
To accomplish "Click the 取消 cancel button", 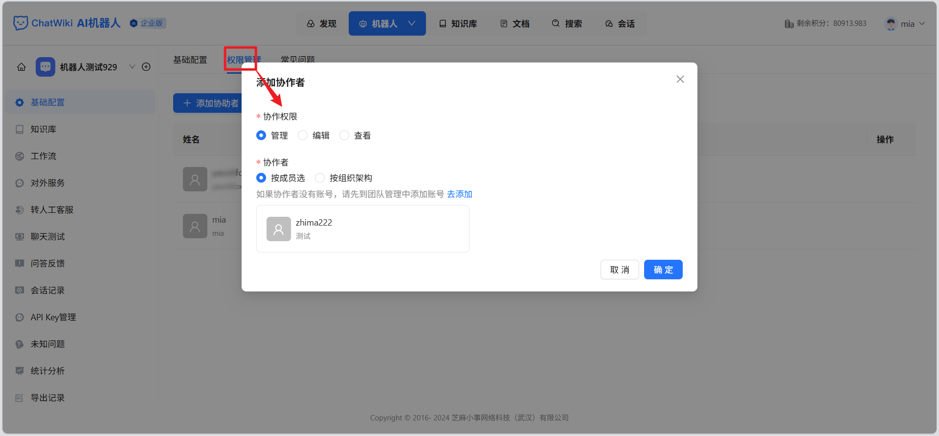I will 620,270.
